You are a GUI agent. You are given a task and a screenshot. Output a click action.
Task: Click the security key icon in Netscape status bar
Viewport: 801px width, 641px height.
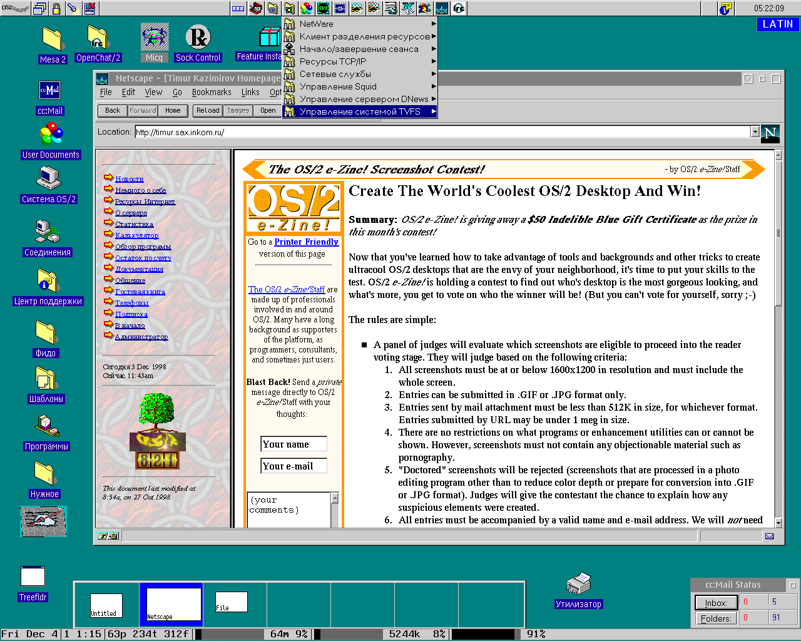click(x=108, y=536)
